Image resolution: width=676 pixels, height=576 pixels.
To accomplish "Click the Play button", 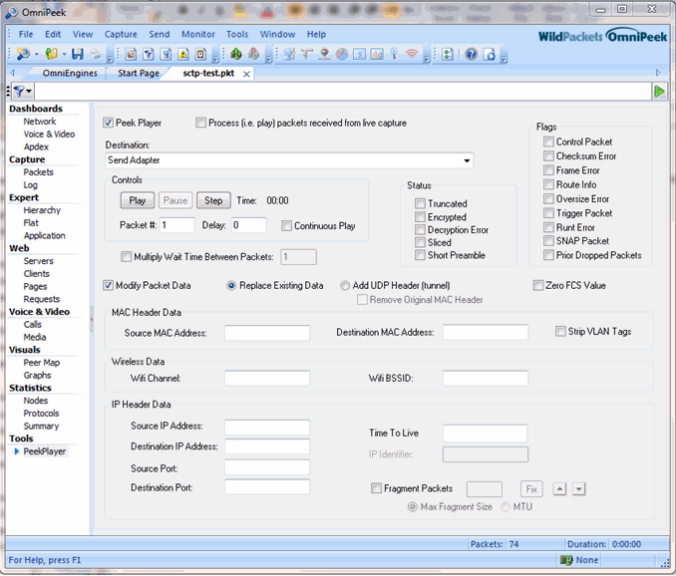I will coord(138,200).
